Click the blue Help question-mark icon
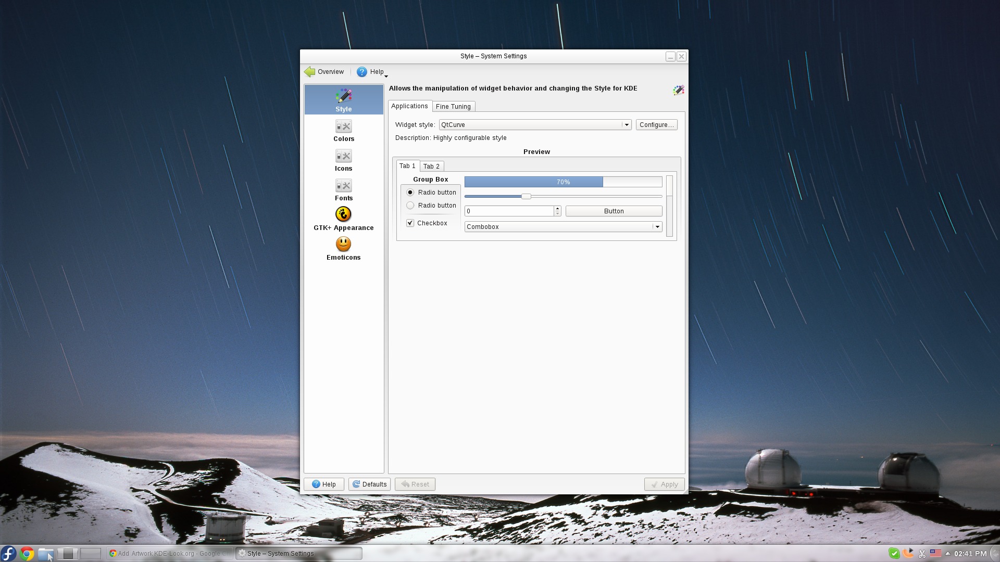The height and width of the screenshot is (562, 1000). [362, 72]
